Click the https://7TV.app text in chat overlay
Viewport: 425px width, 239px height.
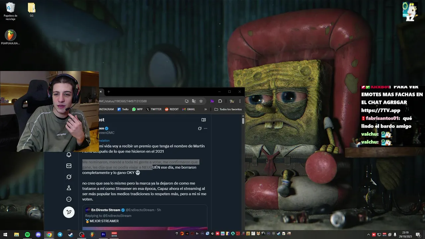point(381,110)
